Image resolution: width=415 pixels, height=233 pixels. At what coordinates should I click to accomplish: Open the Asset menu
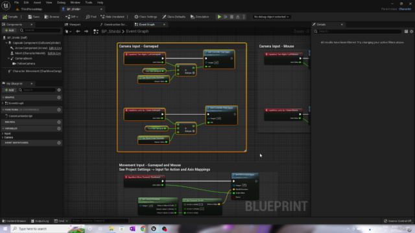tap(37, 3)
